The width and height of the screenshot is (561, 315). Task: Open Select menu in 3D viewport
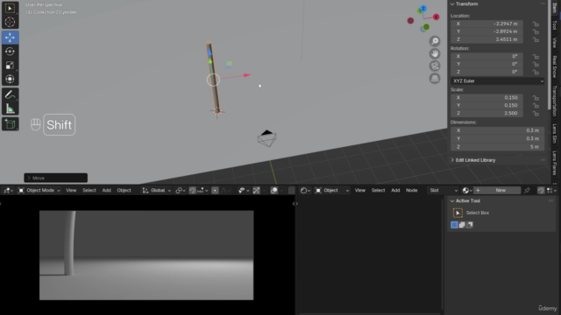(x=89, y=191)
